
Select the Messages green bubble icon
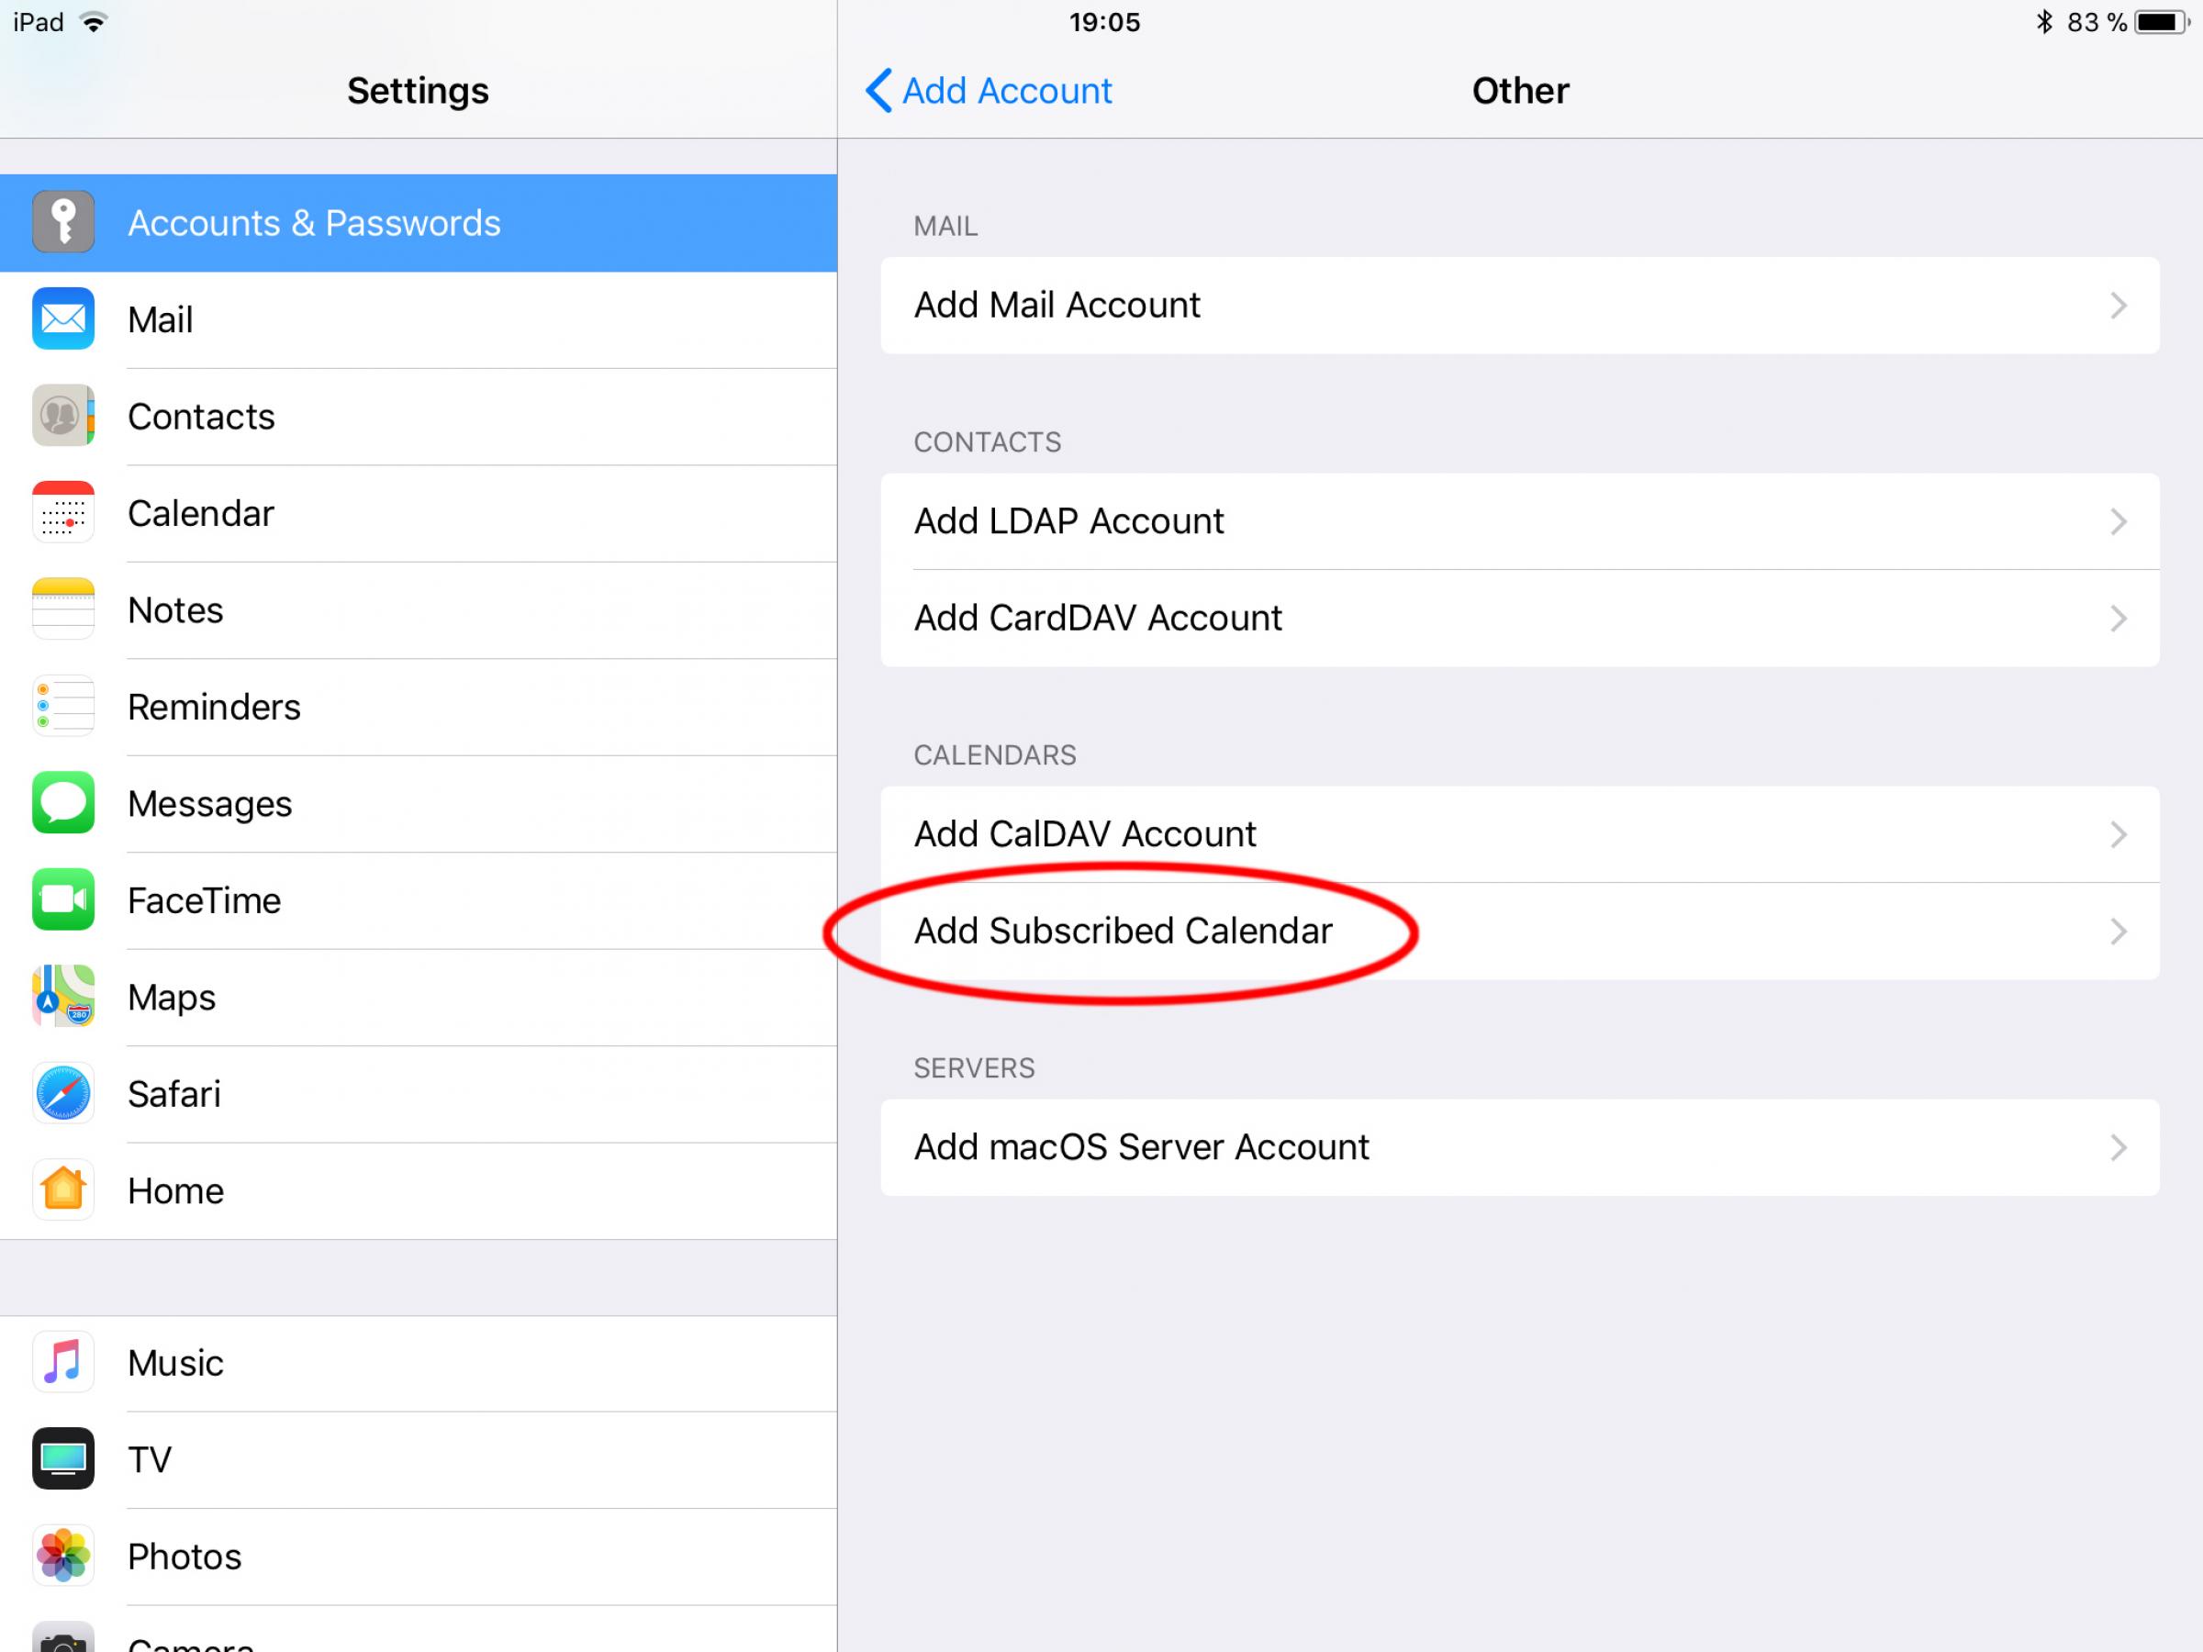(x=62, y=803)
